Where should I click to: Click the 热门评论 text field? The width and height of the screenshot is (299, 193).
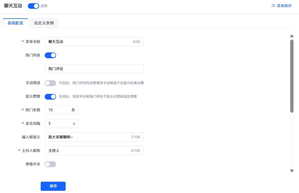[94, 69]
